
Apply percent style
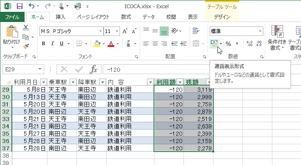click(228, 44)
